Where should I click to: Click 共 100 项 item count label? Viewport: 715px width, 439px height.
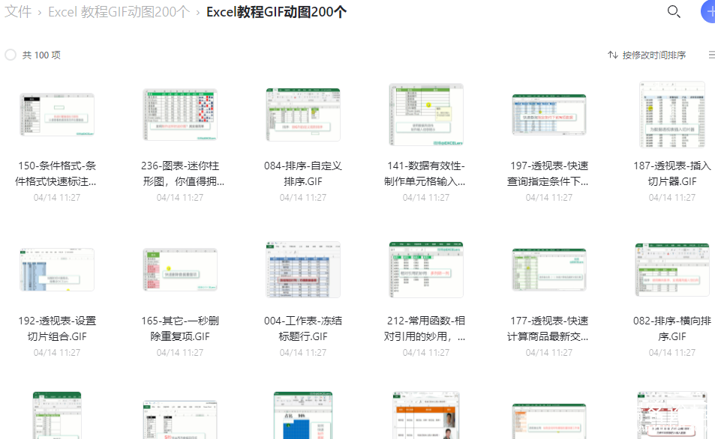click(41, 55)
